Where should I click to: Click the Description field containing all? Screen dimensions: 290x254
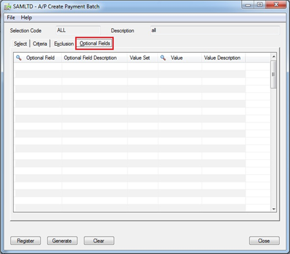pyautogui.click(x=215, y=30)
